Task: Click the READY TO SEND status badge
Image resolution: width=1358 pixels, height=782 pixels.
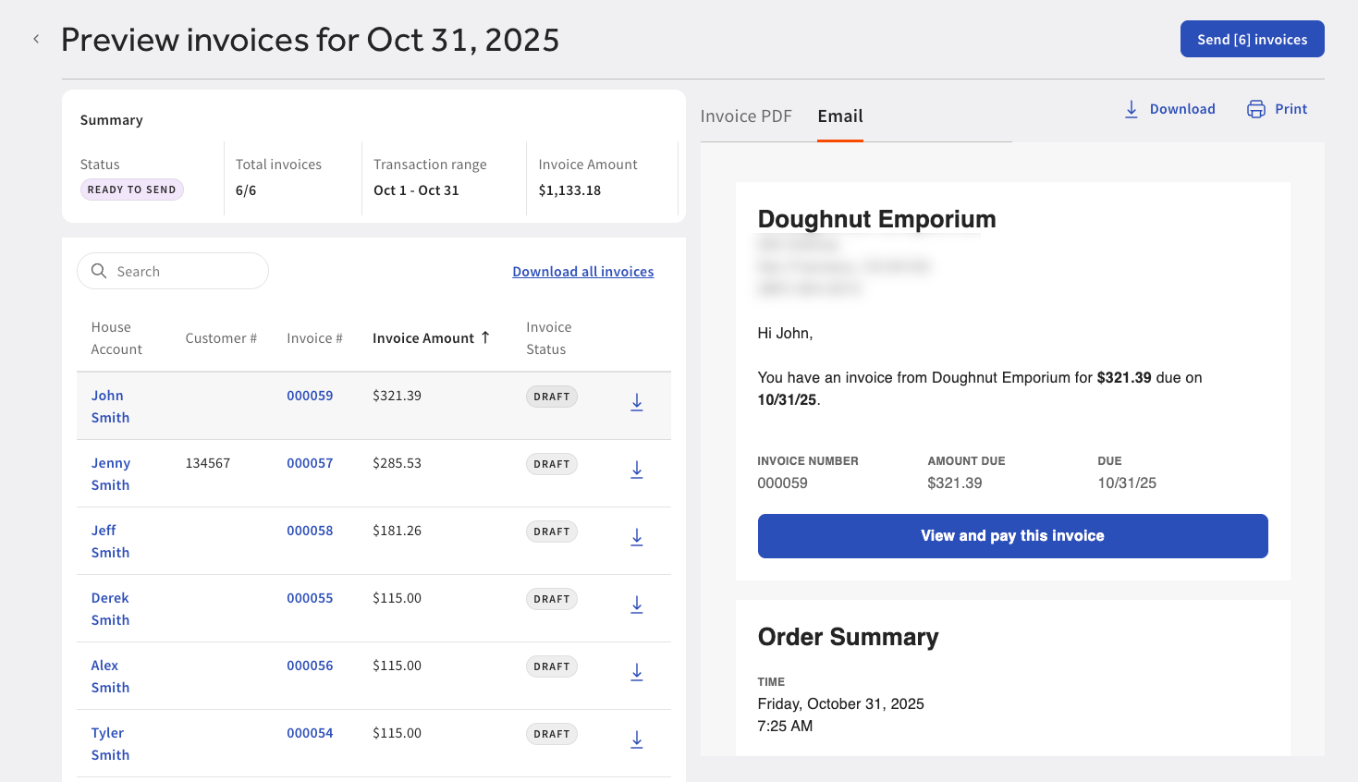Action: point(131,189)
